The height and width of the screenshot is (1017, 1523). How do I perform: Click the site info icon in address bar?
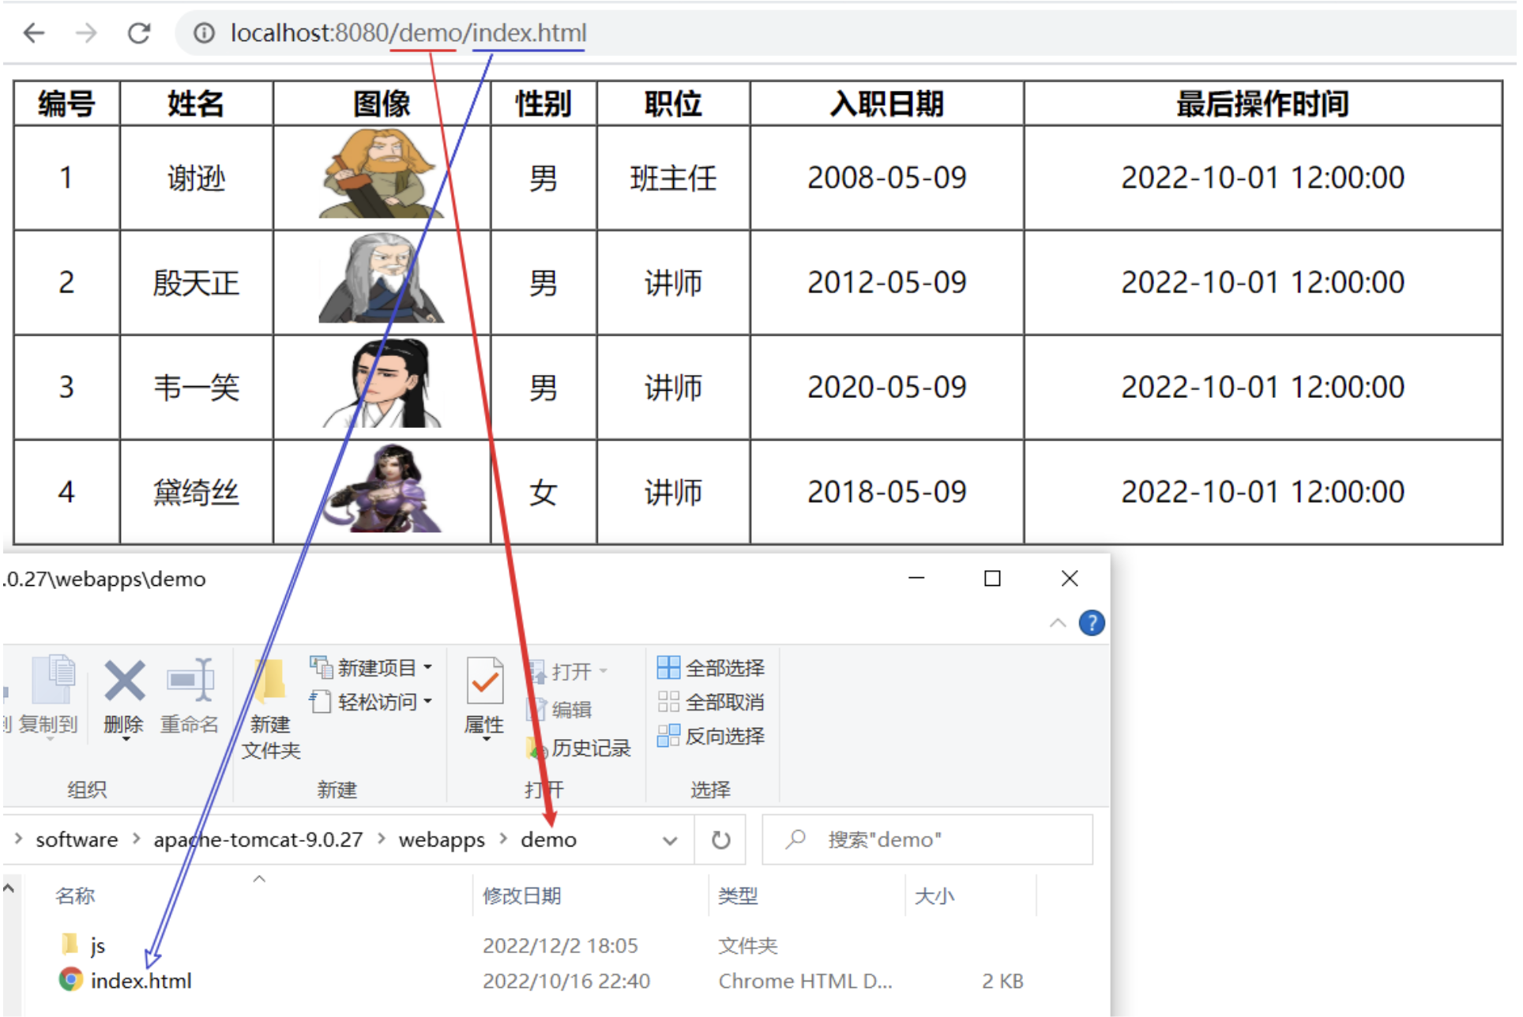tap(204, 33)
